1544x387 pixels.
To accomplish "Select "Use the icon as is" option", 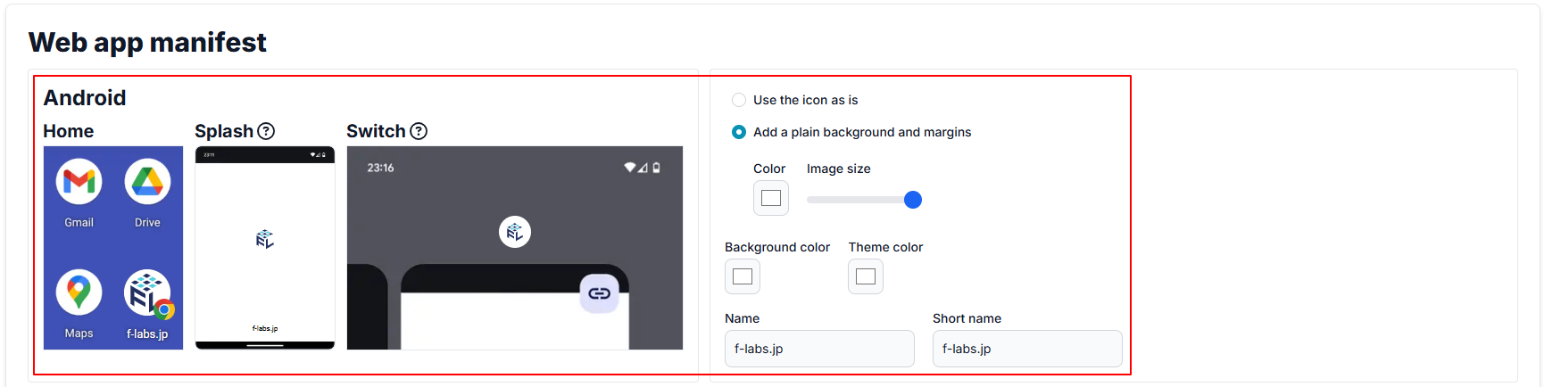I will pyautogui.click(x=739, y=100).
